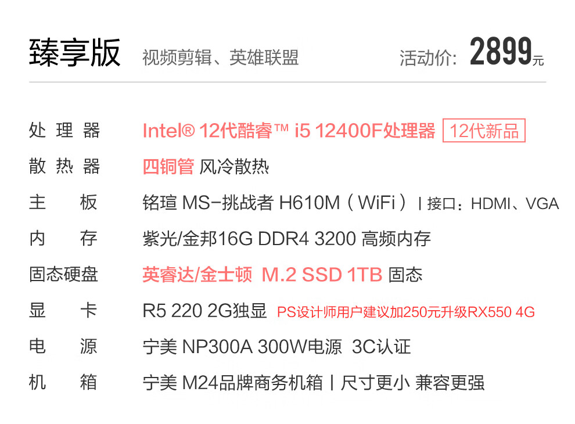This screenshot has width=575, height=424.
Task: Click the R5 220 2G独显 graphics spec
Action: tap(204, 311)
